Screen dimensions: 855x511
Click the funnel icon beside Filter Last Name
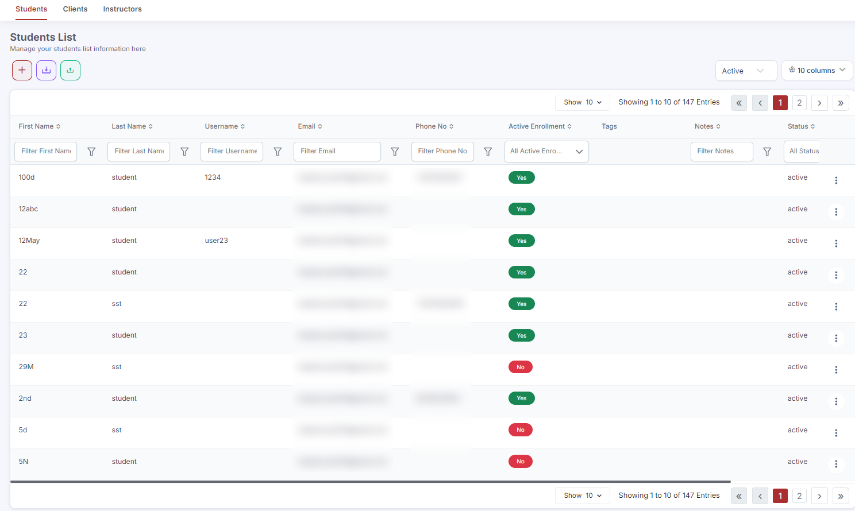(184, 152)
